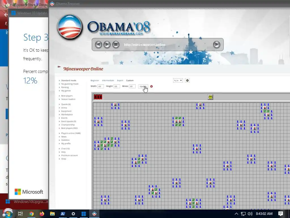
Task: Click the 8:43:02 AM clock
Action: 264,214
